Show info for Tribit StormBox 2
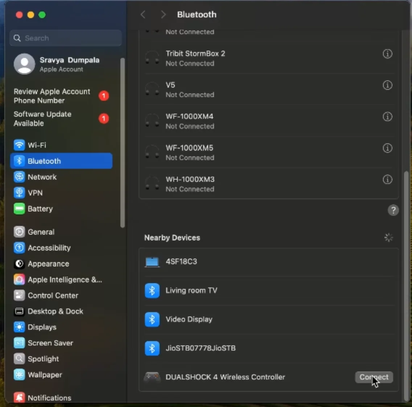 387,54
